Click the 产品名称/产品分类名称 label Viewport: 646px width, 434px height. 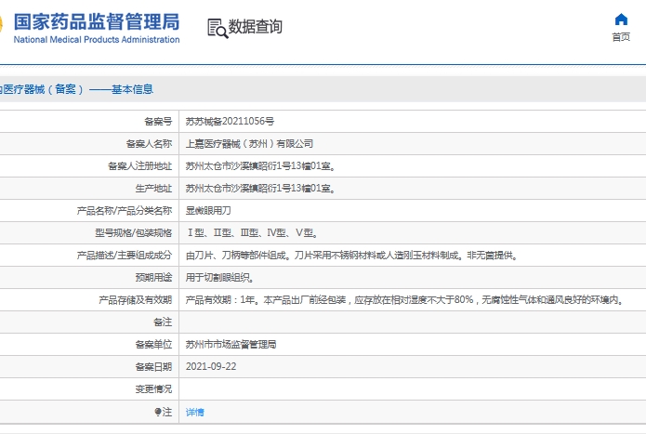pos(125,210)
